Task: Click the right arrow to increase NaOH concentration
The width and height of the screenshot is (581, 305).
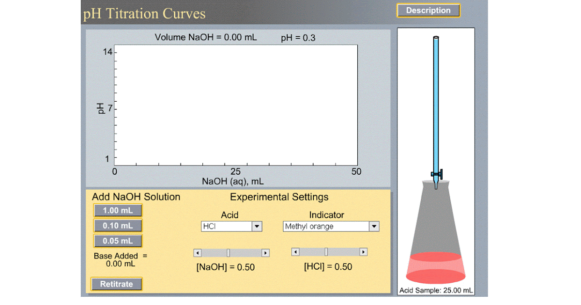Action: [x=265, y=252]
